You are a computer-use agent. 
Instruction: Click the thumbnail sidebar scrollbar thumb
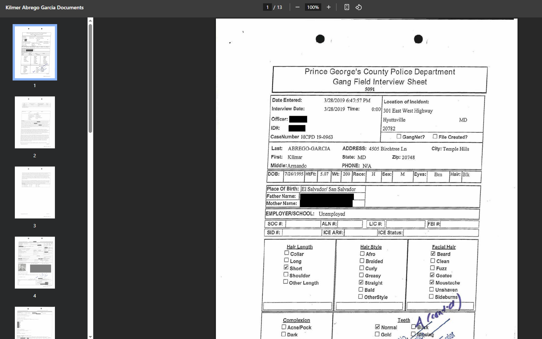tap(90, 78)
